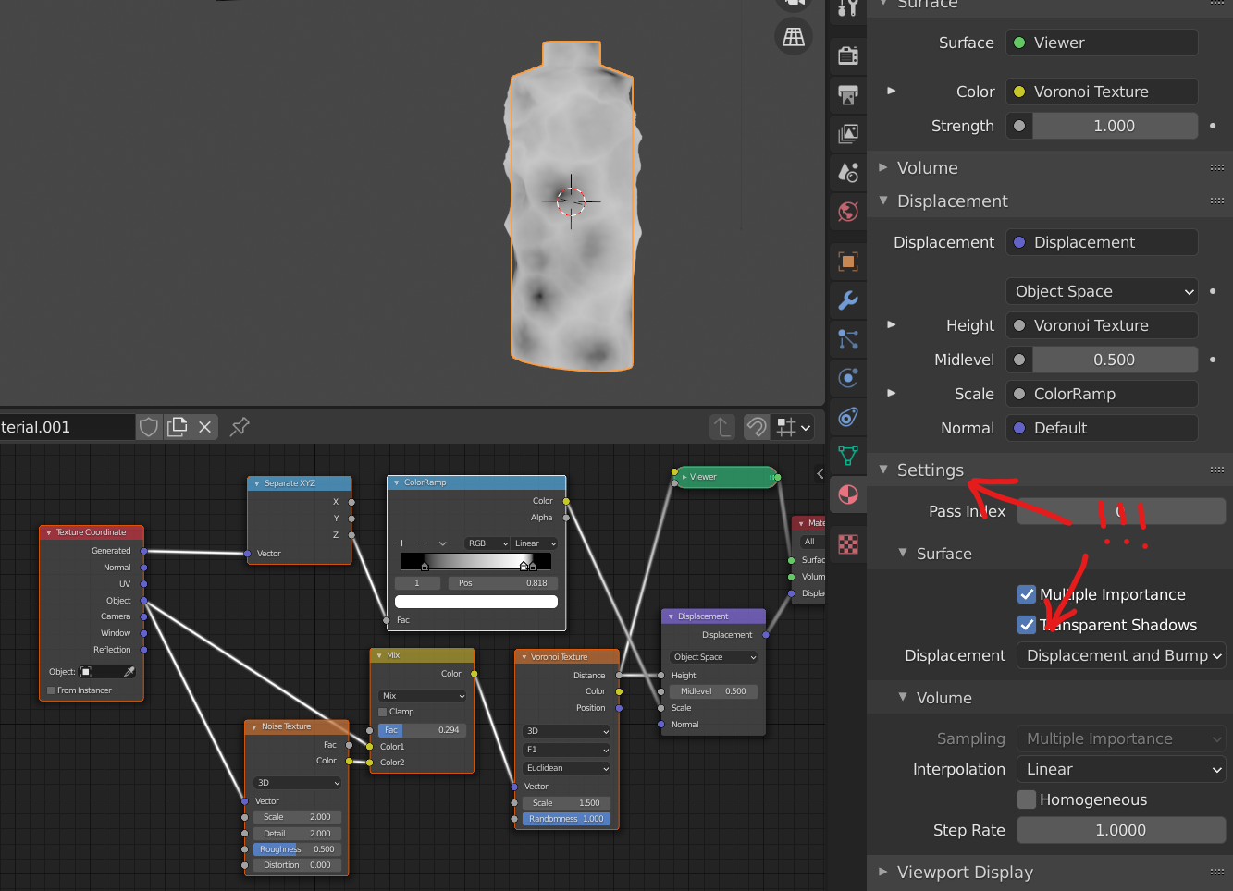Open Noise Texture 3D dimensions dropdown
This screenshot has width=1233, height=891.
[x=298, y=783]
